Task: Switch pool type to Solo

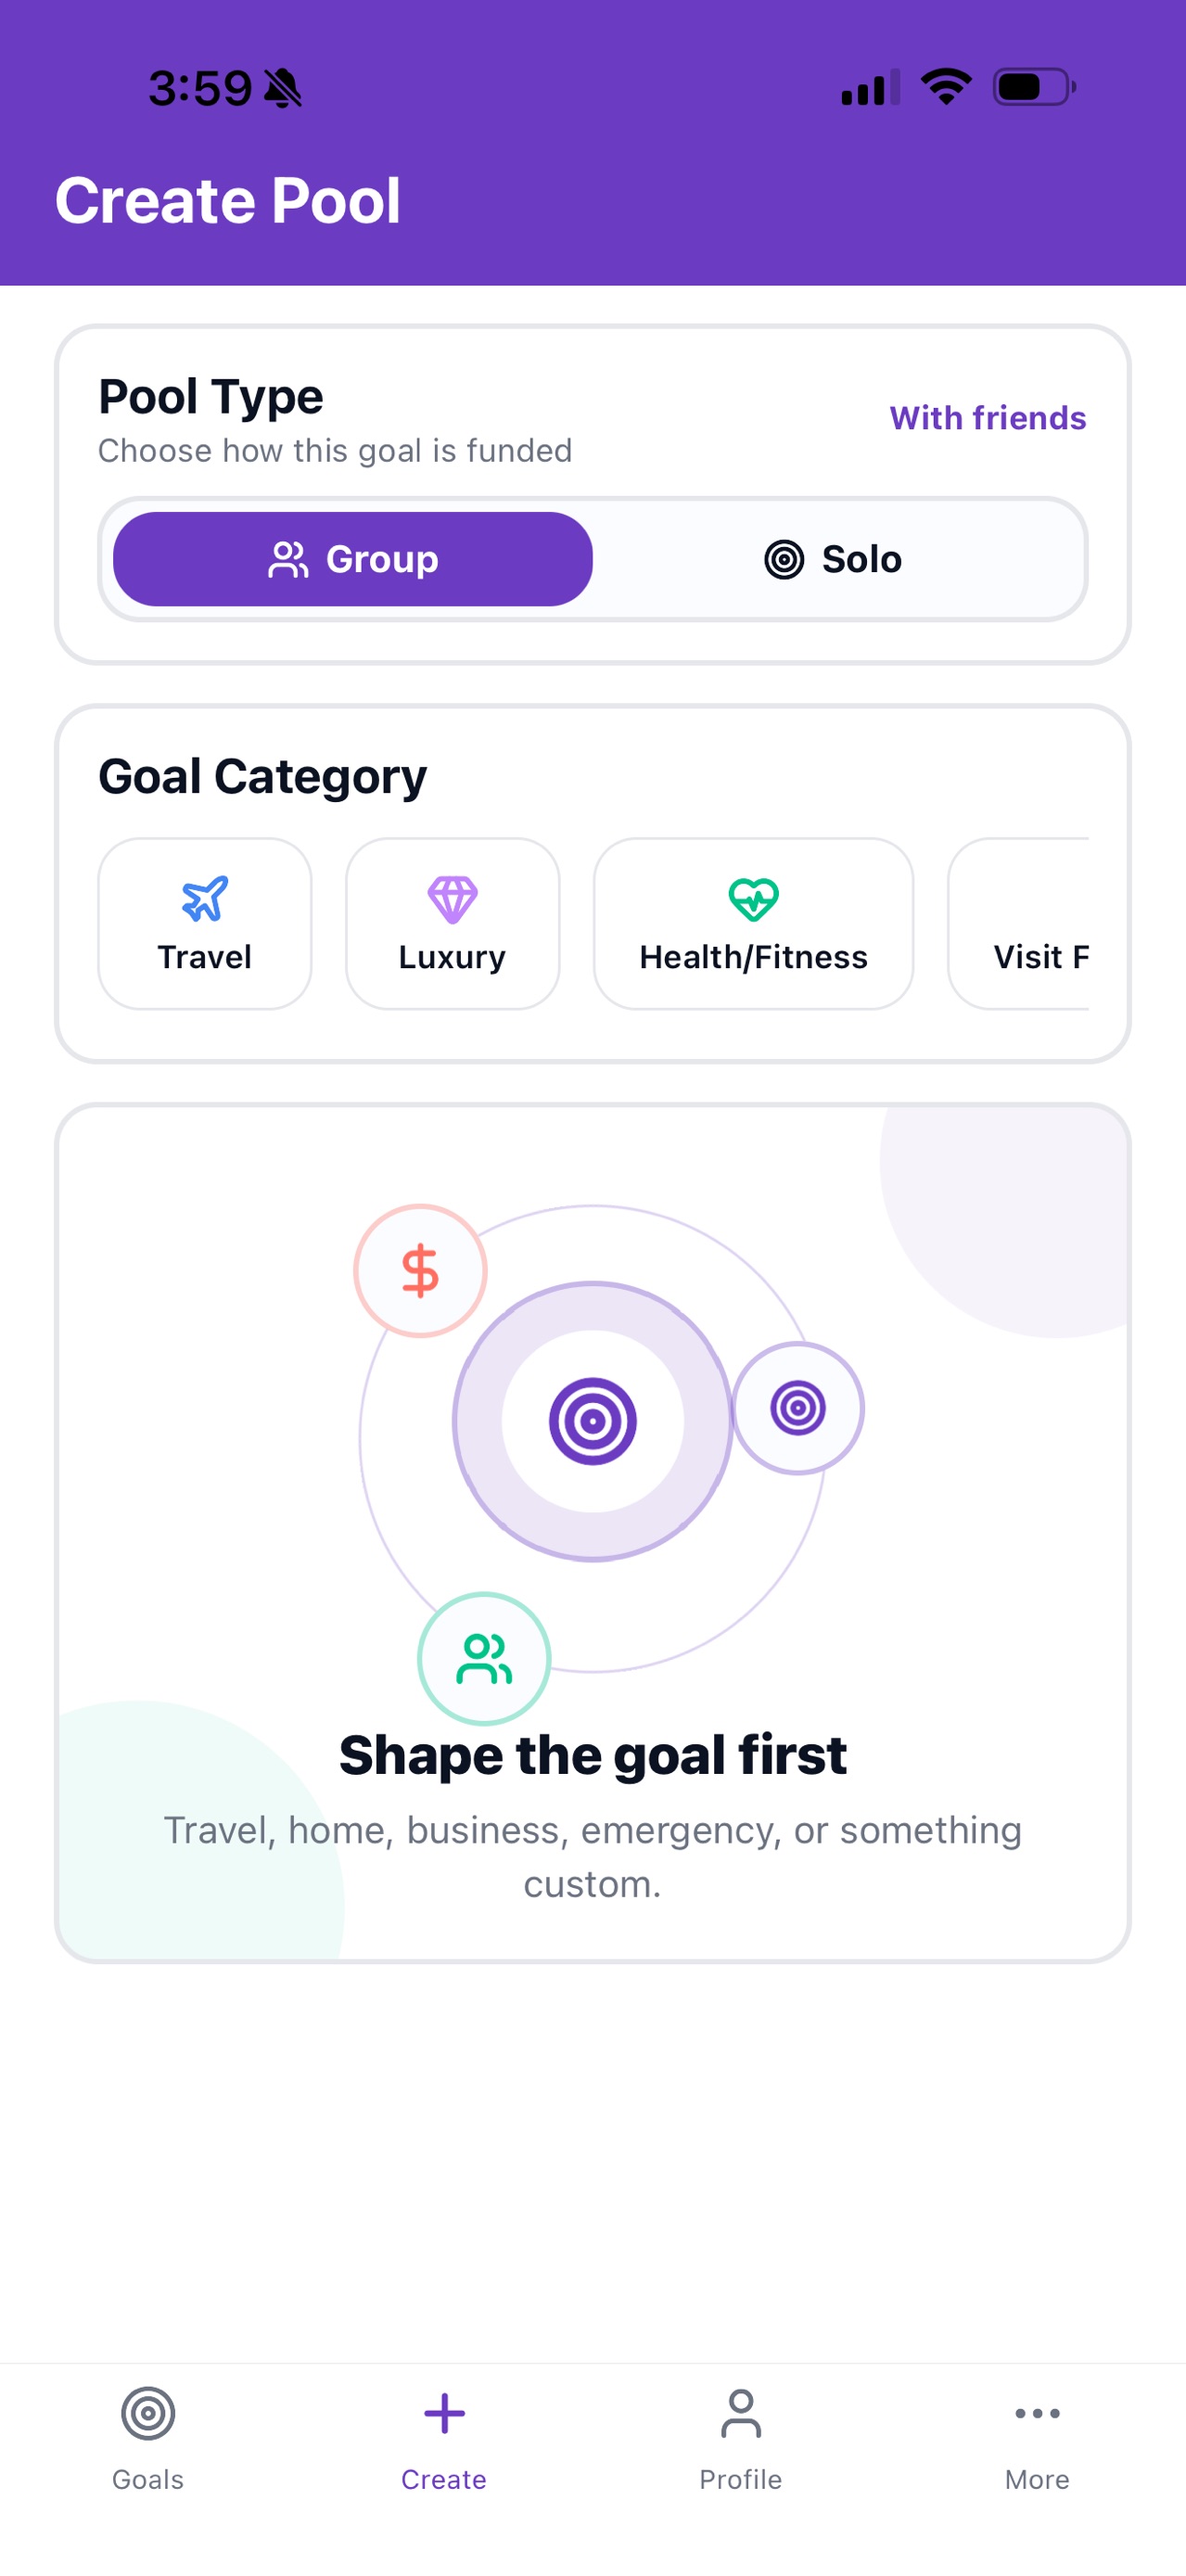Action: tap(832, 559)
